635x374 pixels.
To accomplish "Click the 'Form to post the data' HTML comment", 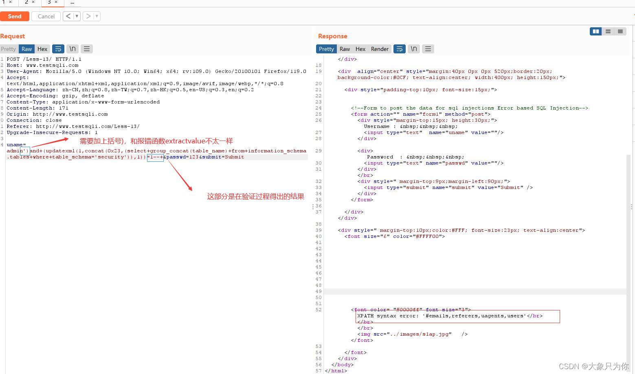I will pos(469,108).
